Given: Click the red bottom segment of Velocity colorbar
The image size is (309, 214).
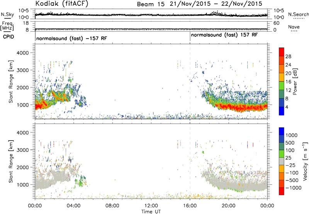Looking at the screenshot, I should (x=282, y=191).
